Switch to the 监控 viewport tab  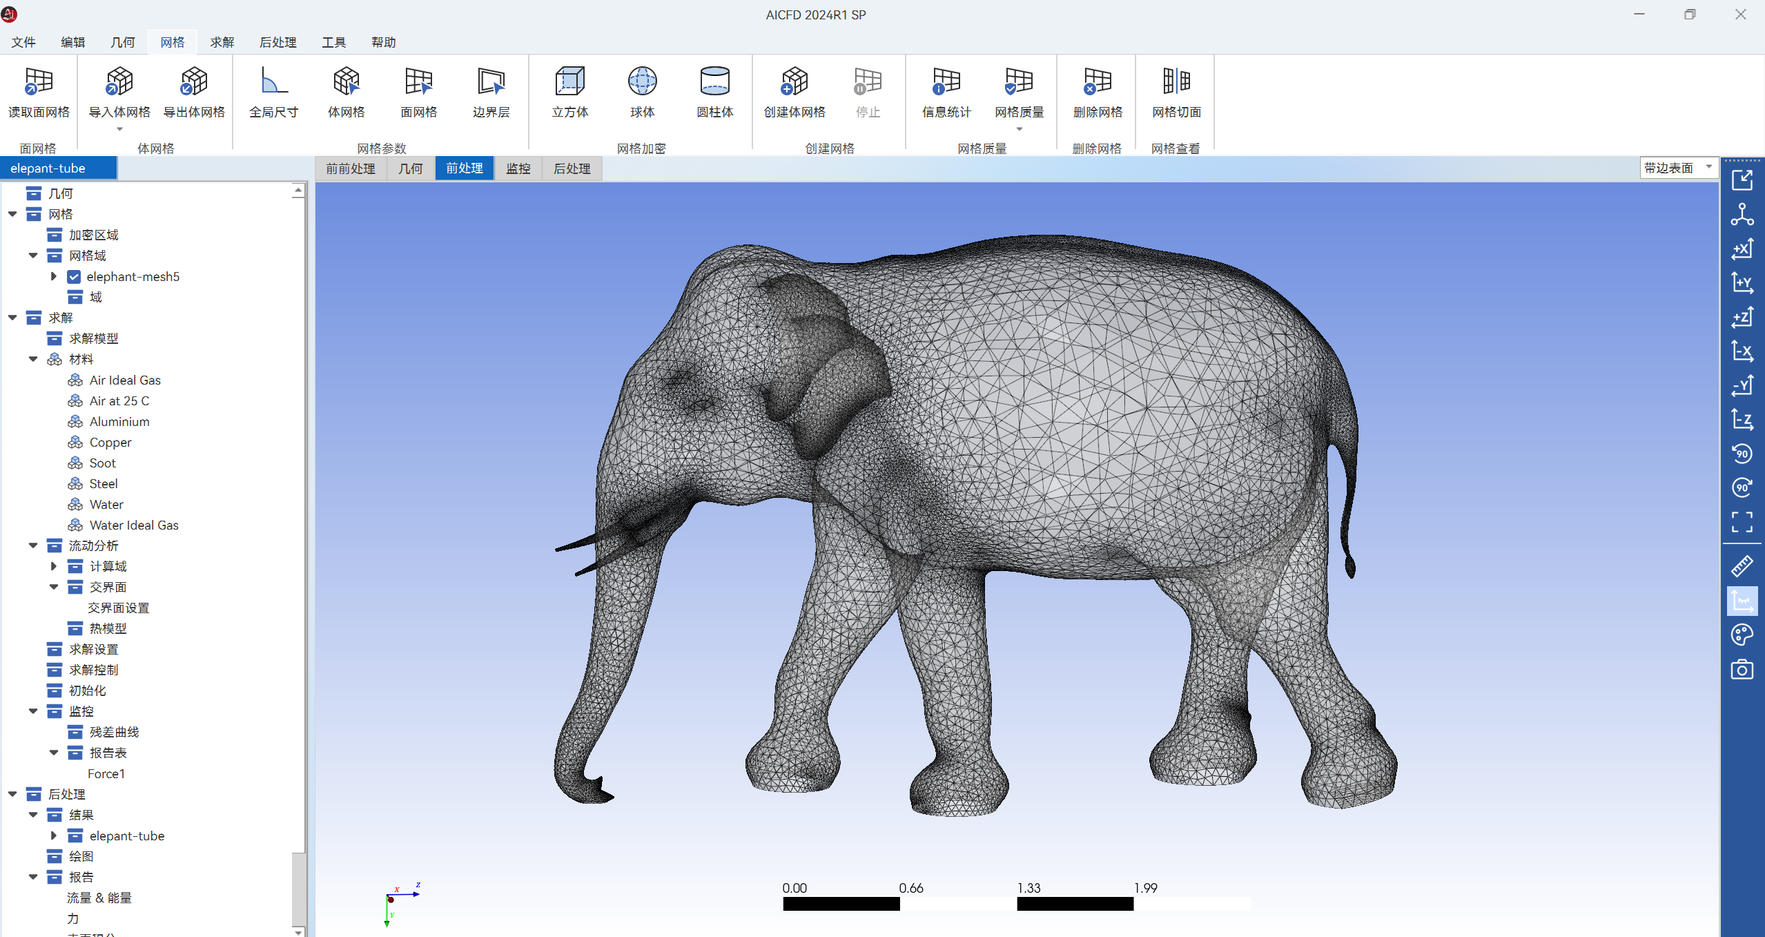[518, 168]
